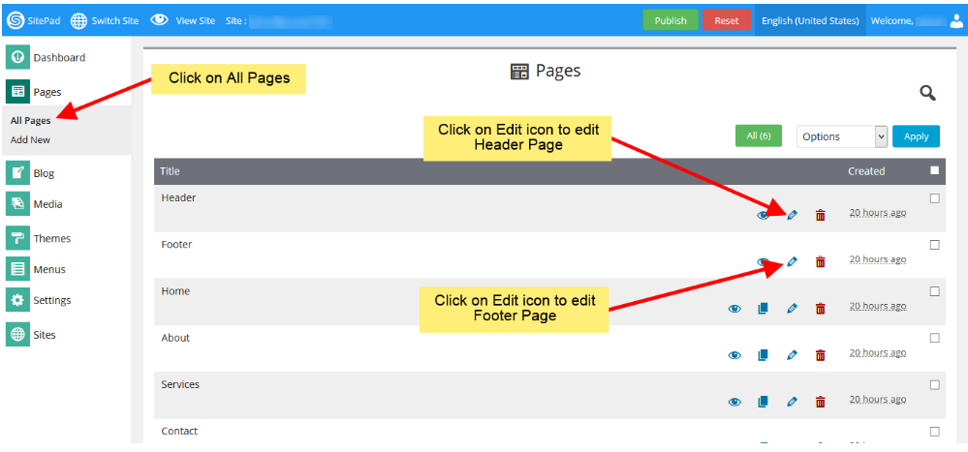Click the copy icon in the Home row
Image resolution: width=968 pixels, height=452 pixels.
point(763,309)
